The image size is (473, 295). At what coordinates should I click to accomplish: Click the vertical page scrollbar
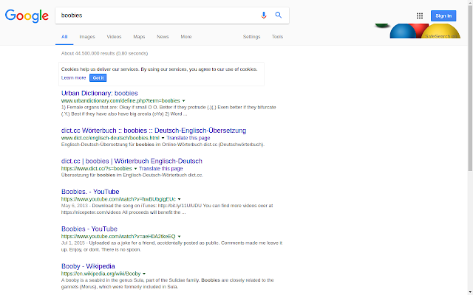point(470,88)
